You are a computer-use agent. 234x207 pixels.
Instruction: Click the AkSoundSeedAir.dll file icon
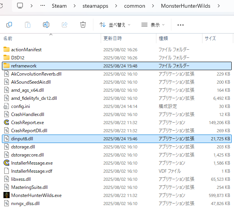pos(7,82)
